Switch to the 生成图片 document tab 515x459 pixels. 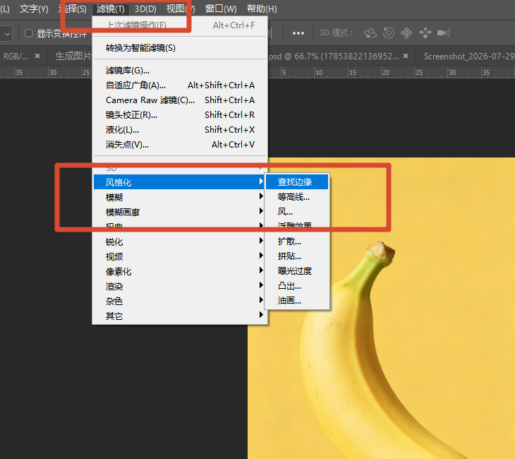click(x=73, y=56)
